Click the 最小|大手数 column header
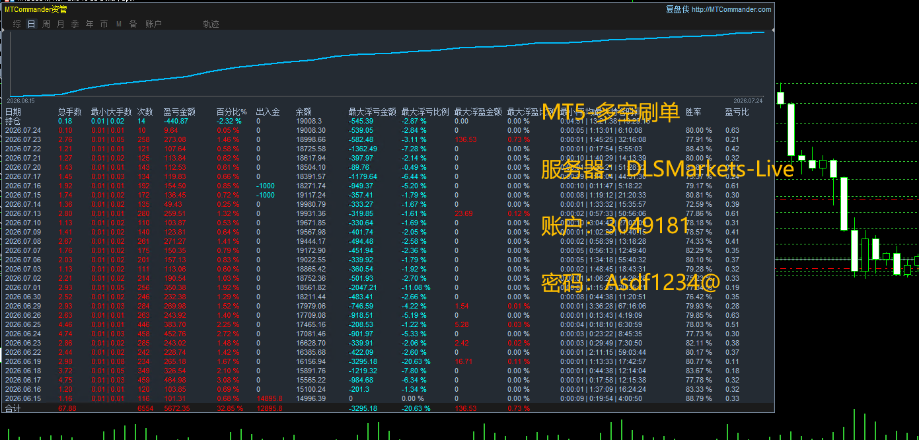 pos(112,112)
